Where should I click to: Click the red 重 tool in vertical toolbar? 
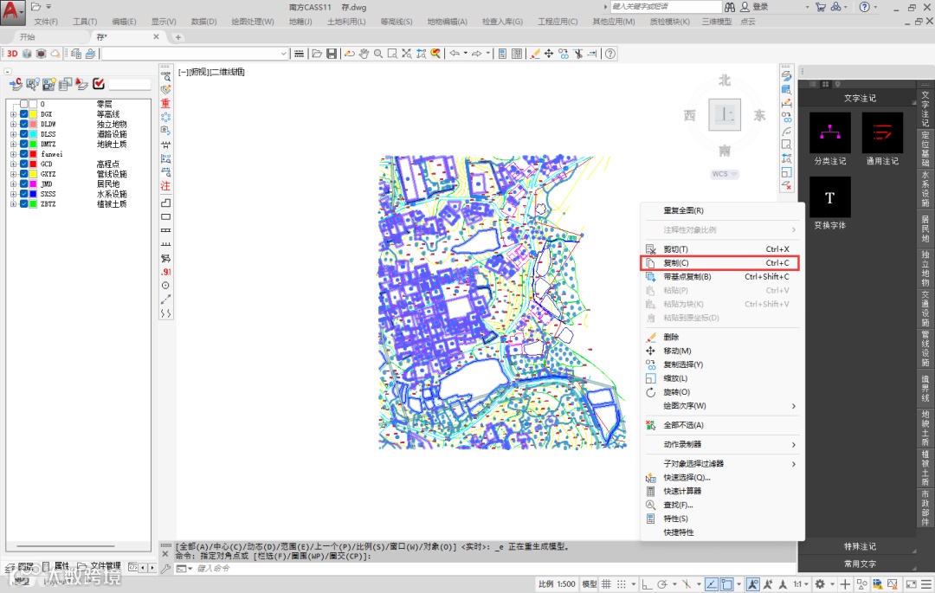(x=165, y=103)
